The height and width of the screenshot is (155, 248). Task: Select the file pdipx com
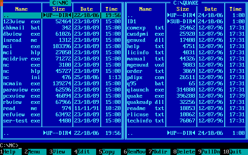click(x=186, y=77)
